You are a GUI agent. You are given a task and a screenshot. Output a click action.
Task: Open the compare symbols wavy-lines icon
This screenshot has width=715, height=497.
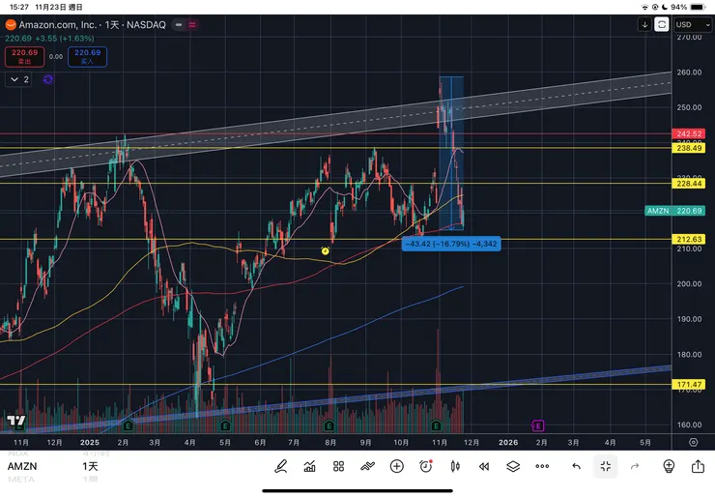pos(367,466)
